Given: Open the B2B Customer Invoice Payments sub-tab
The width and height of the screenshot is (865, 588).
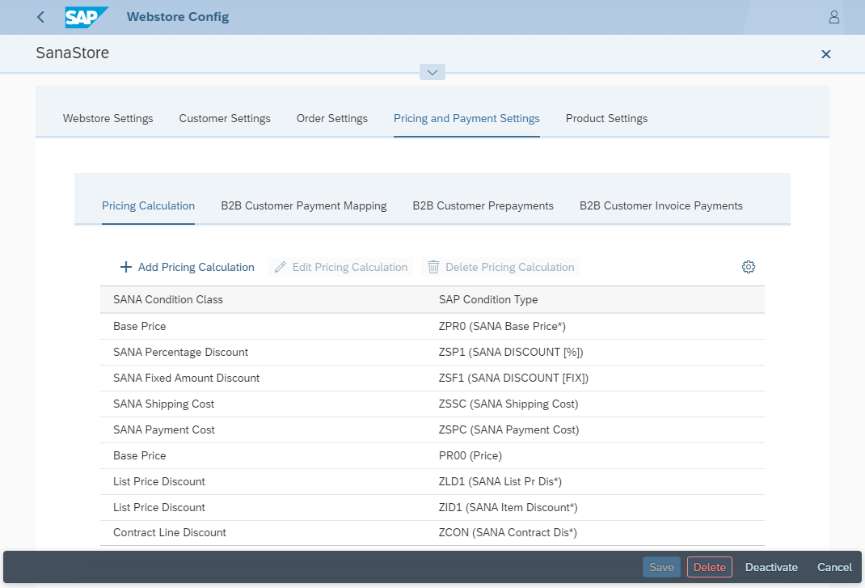Looking at the screenshot, I should click(x=661, y=206).
